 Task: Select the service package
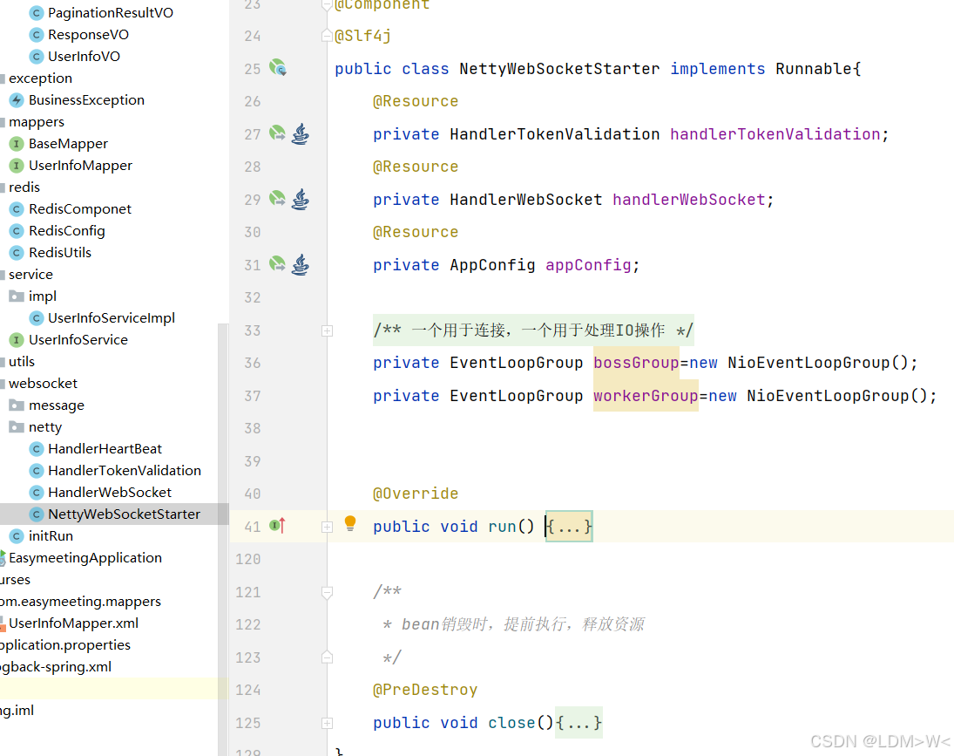(x=30, y=275)
